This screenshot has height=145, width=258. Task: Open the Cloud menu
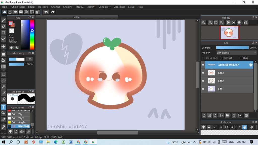[x=131, y=7]
